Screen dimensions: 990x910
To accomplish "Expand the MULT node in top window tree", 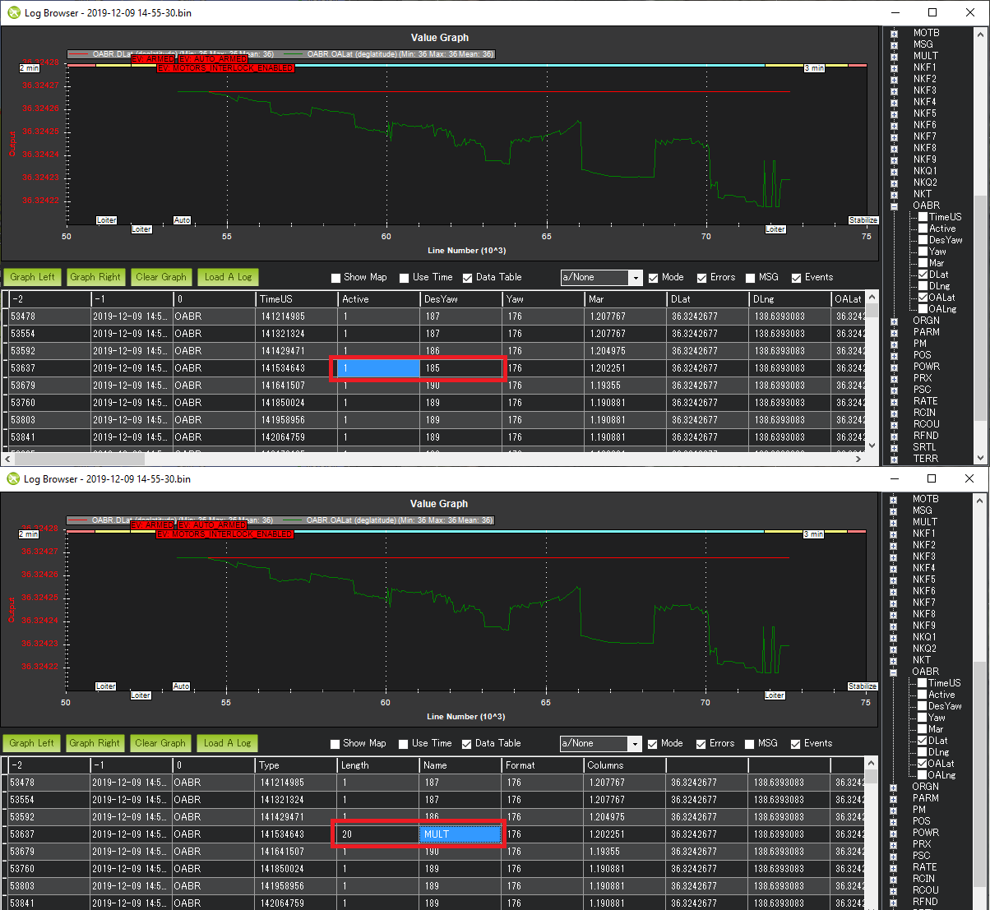I will 894,56.
